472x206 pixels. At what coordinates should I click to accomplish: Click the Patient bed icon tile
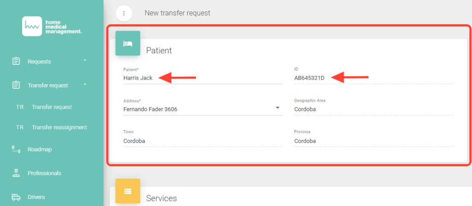128,43
